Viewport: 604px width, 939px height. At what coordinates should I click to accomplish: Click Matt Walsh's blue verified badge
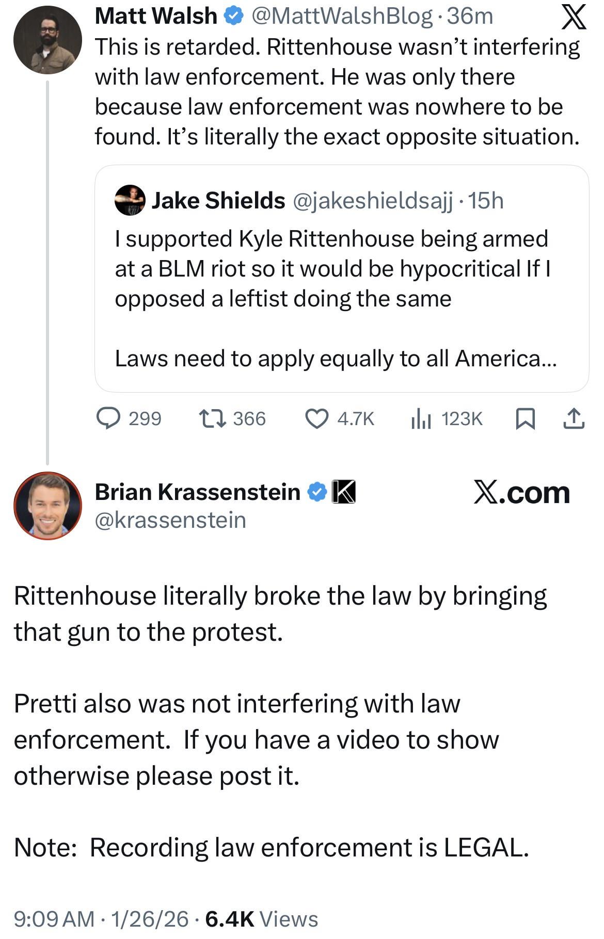click(233, 17)
